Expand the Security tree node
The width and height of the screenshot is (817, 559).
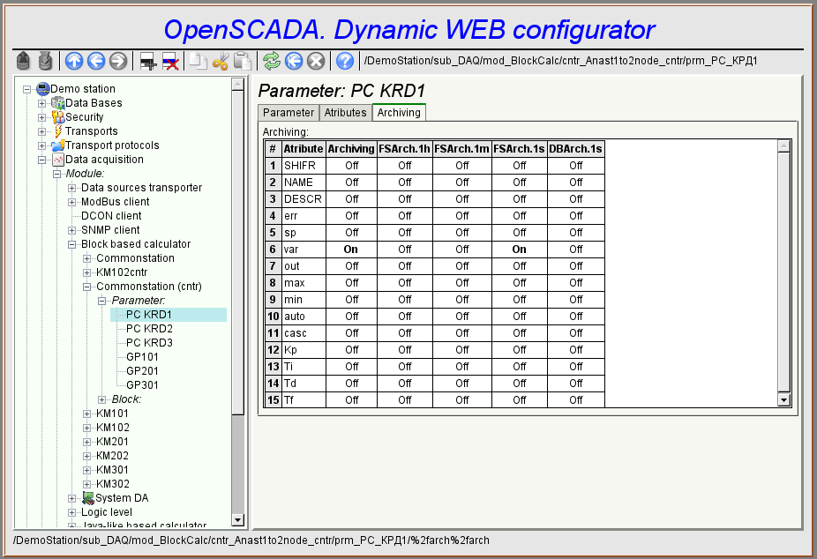[x=42, y=117]
